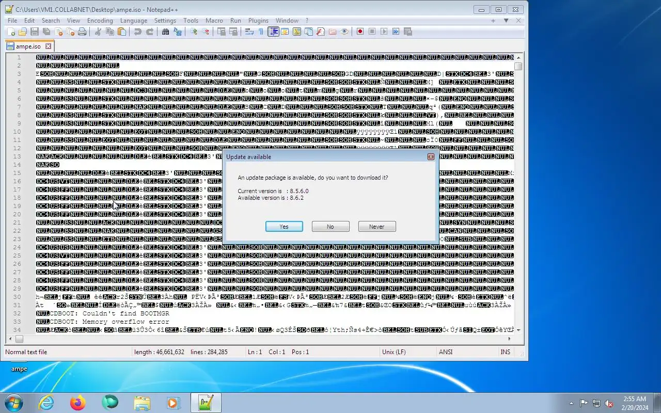
Task: Click the Save toolbar icon
Action: pos(35,31)
